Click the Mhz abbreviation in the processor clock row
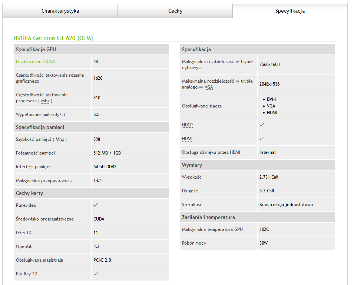This screenshot has width=354, height=285. [45, 101]
